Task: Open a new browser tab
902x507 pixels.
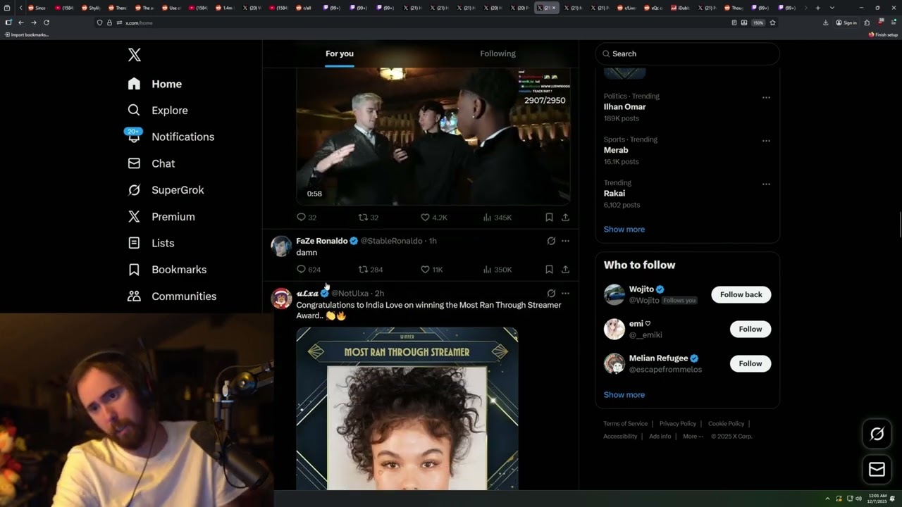Action: point(817,8)
